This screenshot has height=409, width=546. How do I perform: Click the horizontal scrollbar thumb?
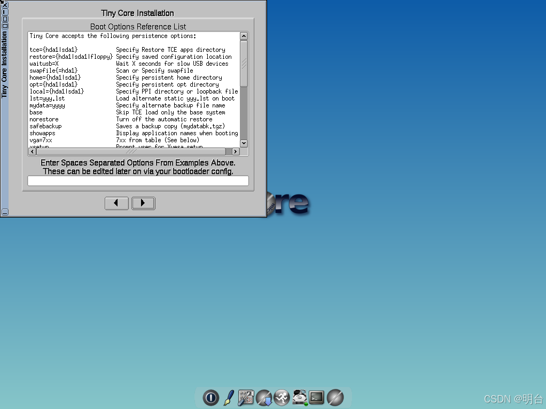[x=131, y=151]
